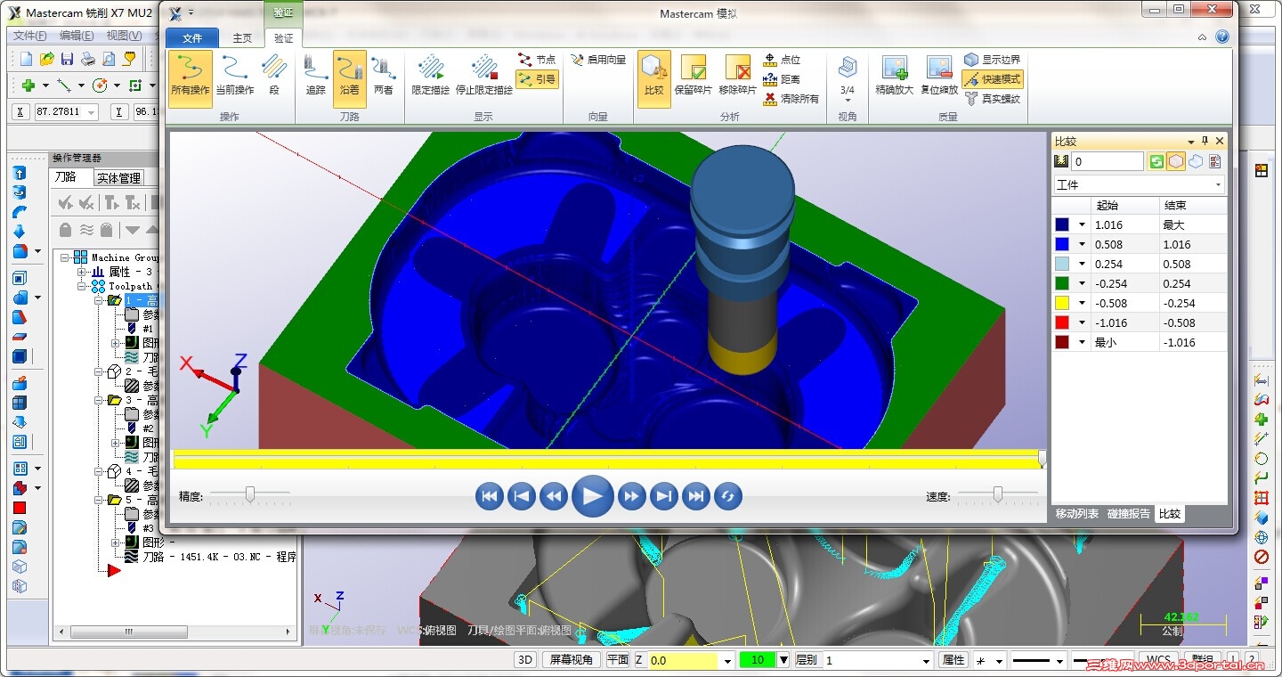Click the Z value field in status bar
Viewport: 1282px width, 677px height.
683,660
